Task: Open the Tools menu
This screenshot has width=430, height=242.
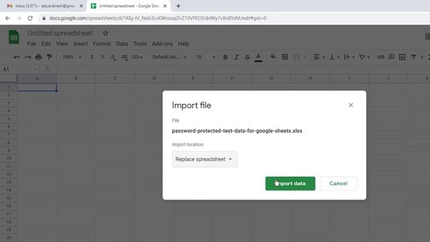Action: [140, 44]
